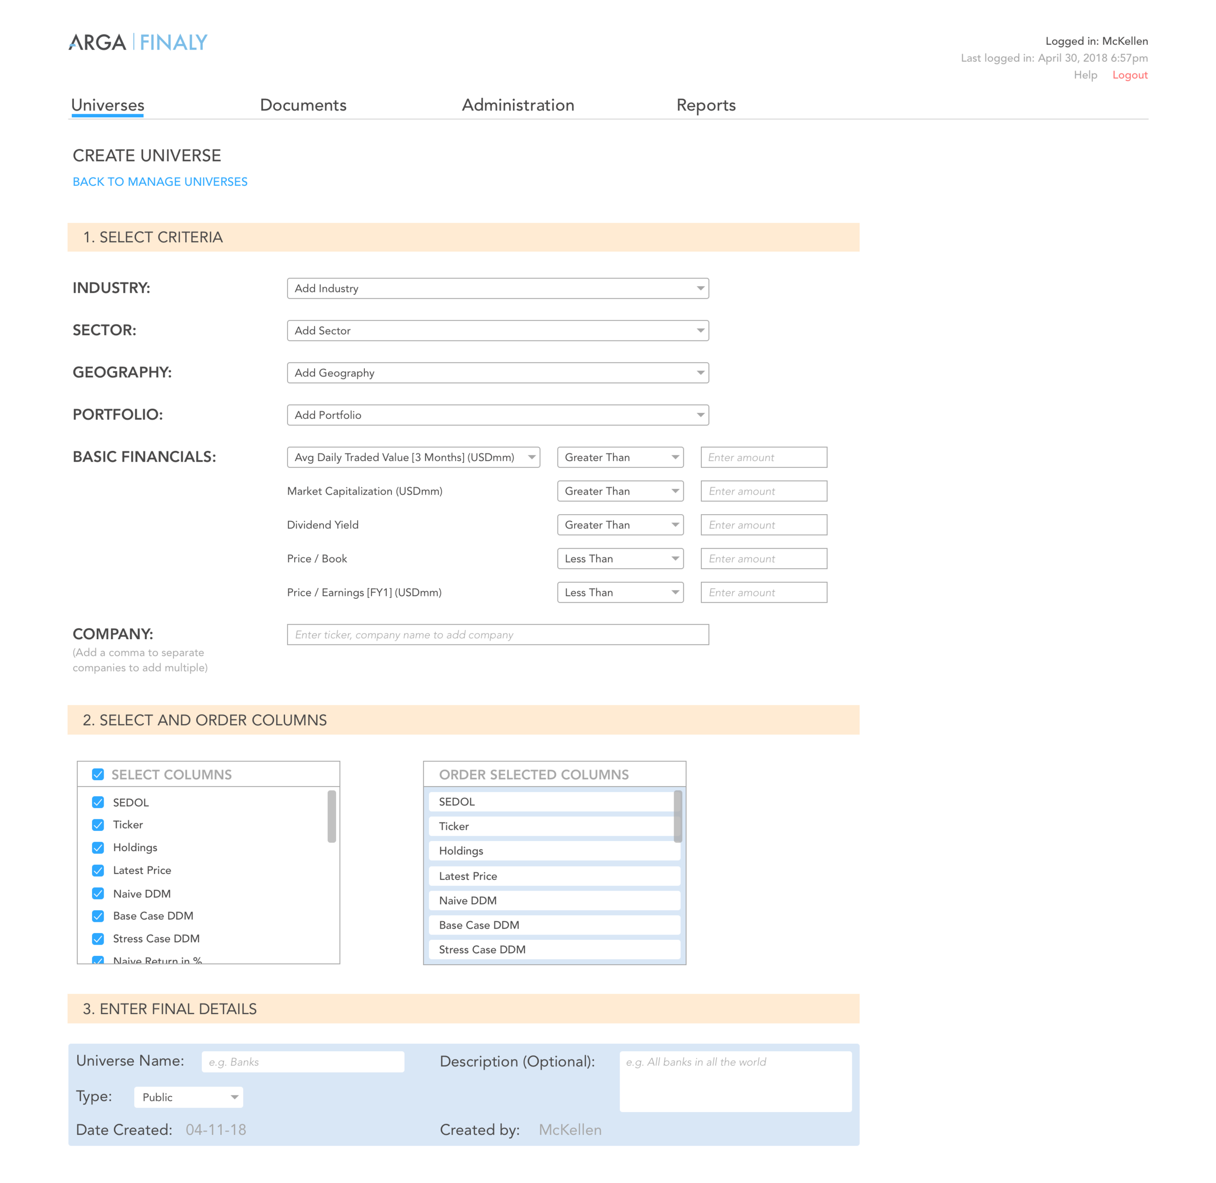Open the Add Portfolio dropdown
This screenshot has height=1183, width=1216.
(x=498, y=415)
